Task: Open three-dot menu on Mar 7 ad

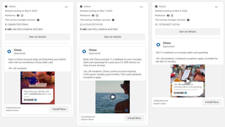Action: pos(141,7)
